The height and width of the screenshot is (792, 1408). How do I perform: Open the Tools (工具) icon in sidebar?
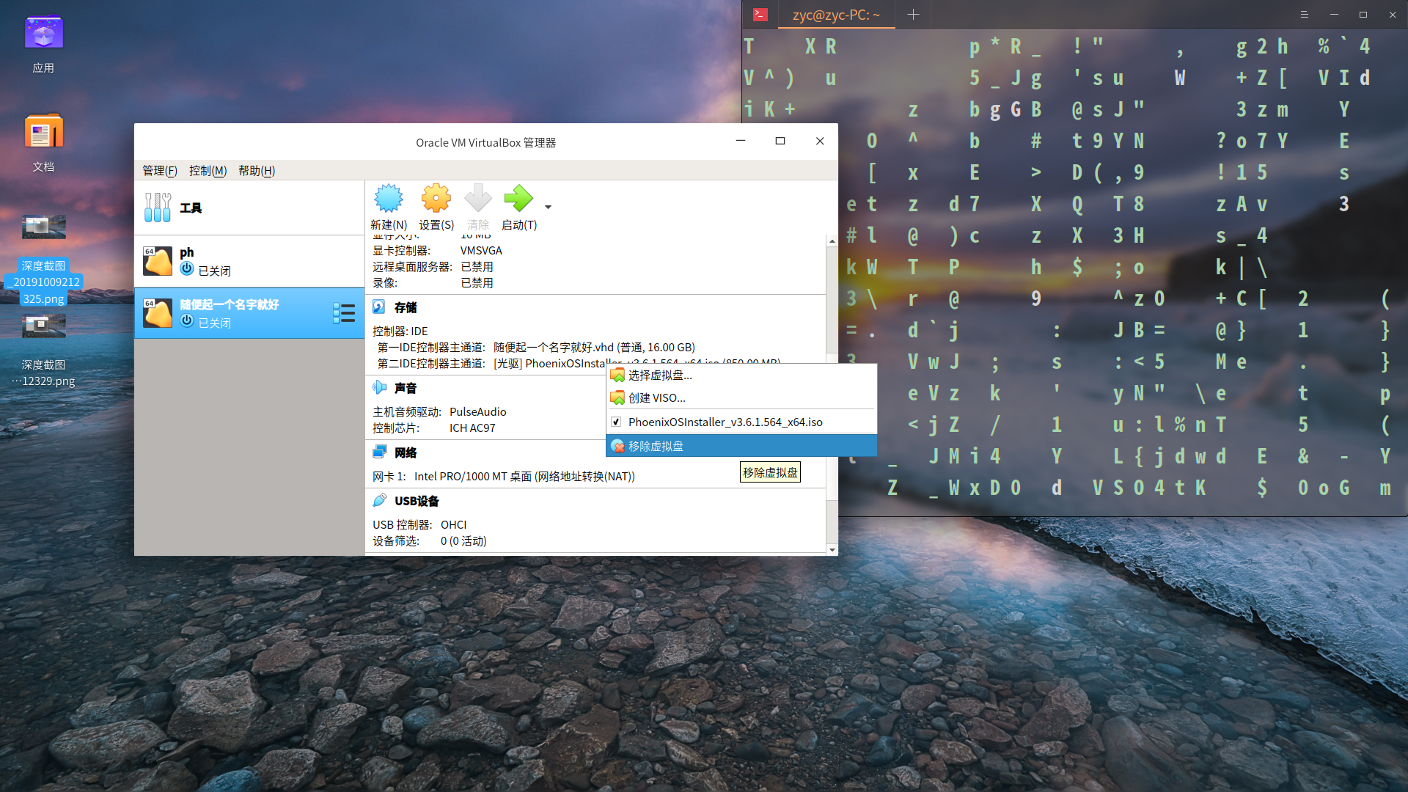tap(158, 208)
